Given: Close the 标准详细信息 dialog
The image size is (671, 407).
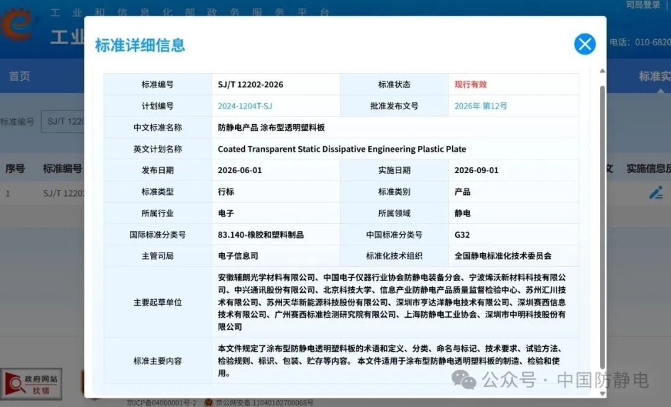Looking at the screenshot, I should point(585,44).
